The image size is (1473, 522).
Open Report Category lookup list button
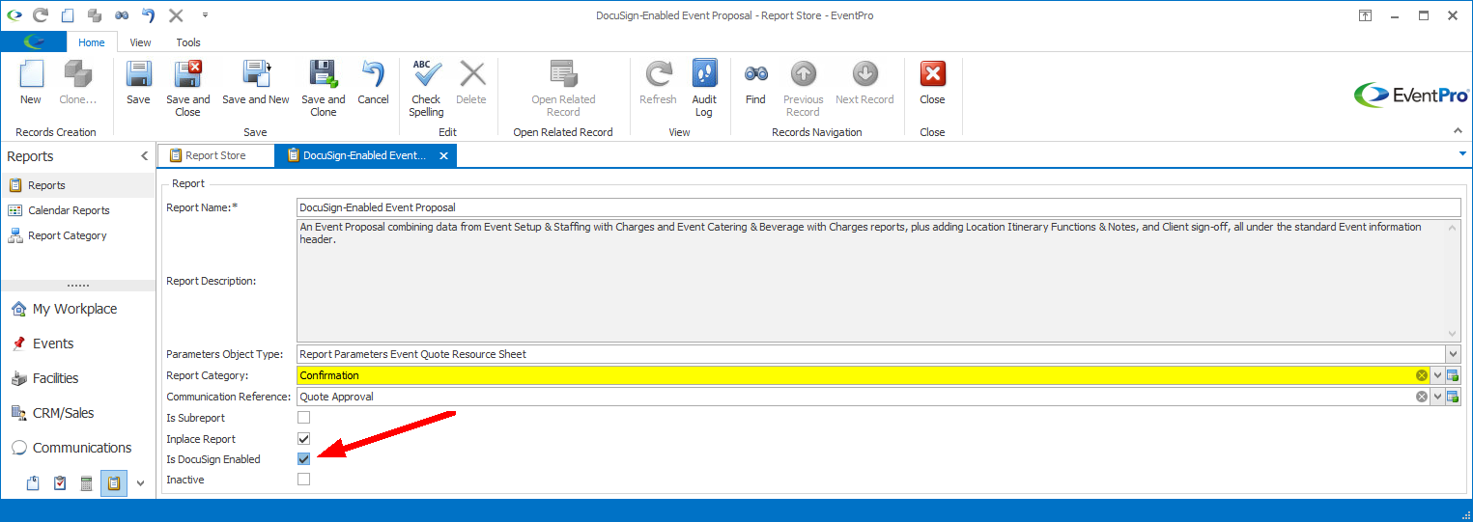coord(1453,375)
